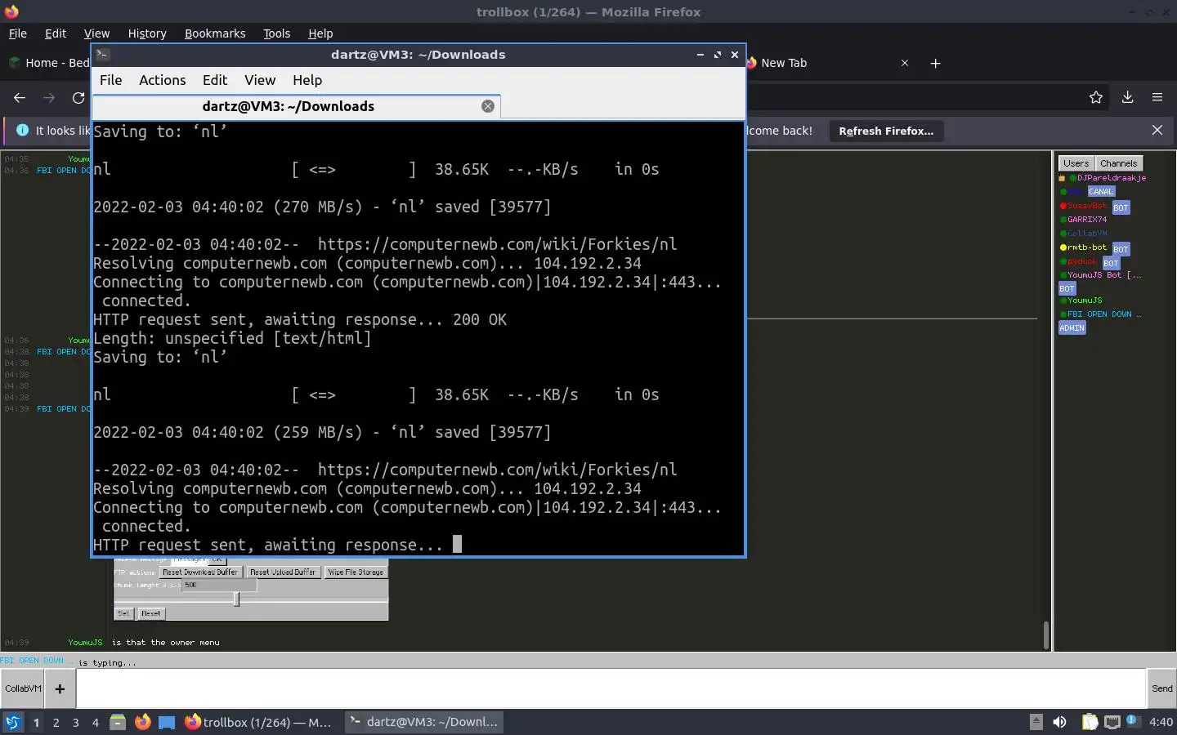Click Wipe File Storage button
Screen dimensions: 1177x735
point(356,572)
